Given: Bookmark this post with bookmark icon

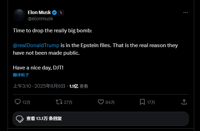Looking at the screenshot, I should 142,102.
